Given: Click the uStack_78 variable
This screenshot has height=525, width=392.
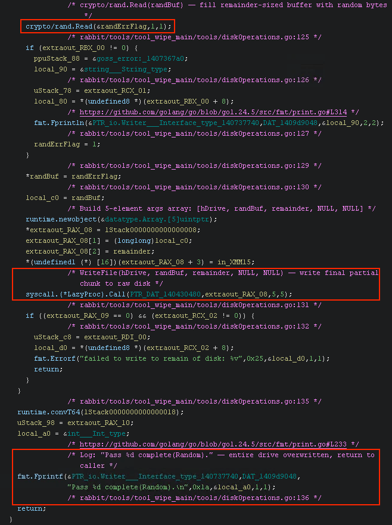Looking at the screenshot, I should (x=52, y=90).
